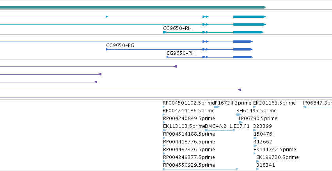Select the CG9650-PG protein label
Screen dimensions: 332x171
pos(120,45)
